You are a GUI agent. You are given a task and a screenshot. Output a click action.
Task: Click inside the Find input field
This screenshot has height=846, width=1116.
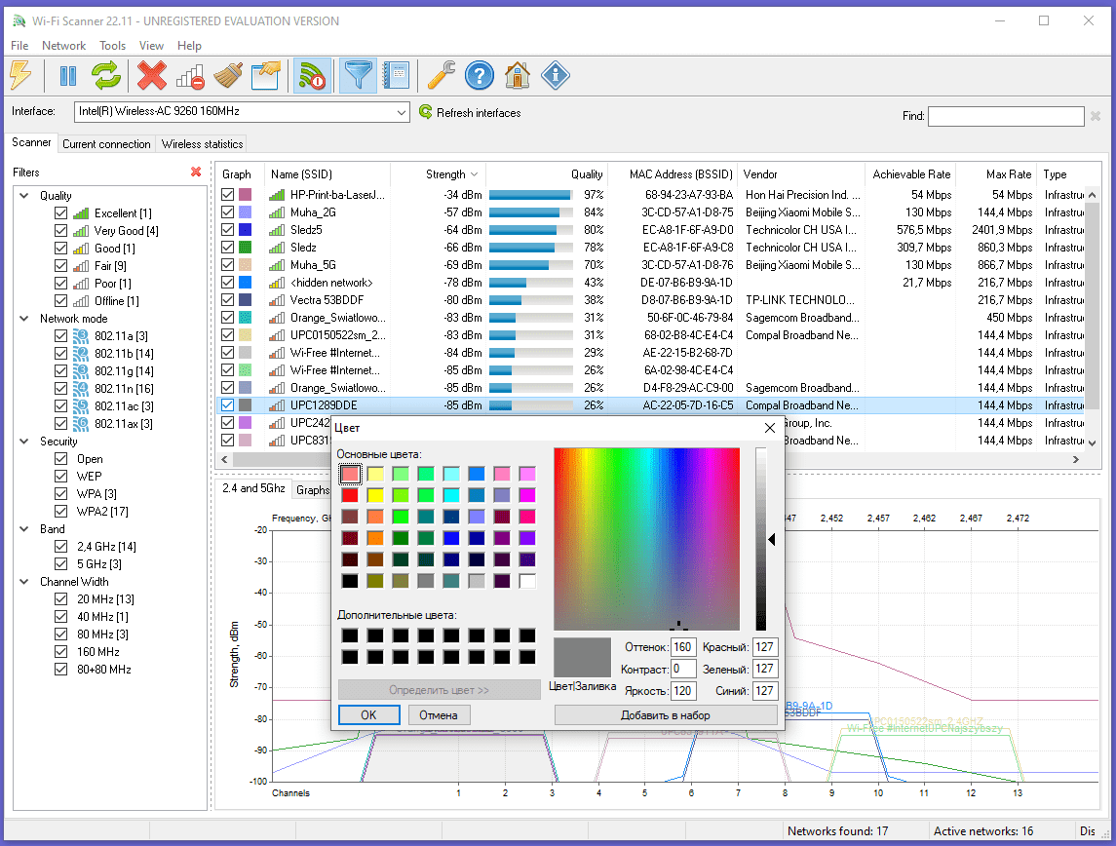pyautogui.click(x=1006, y=115)
